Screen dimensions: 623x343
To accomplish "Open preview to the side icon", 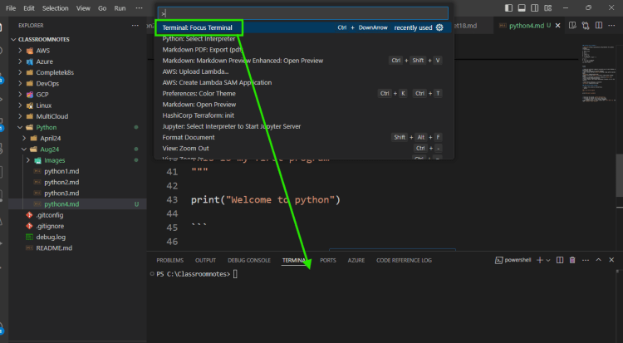I will [572, 26].
